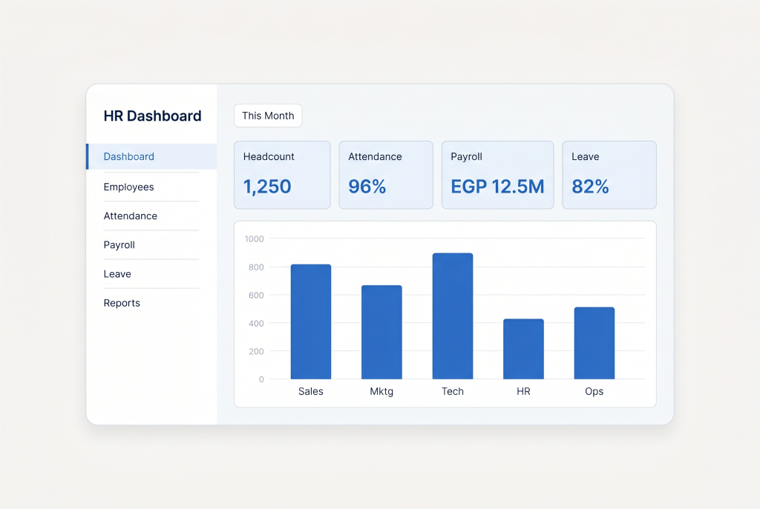Image resolution: width=760 pixels, height=509 pixels.
Task: Click the Sales bar in the chart
Action: pyautogui.click(x=311, y=322)
